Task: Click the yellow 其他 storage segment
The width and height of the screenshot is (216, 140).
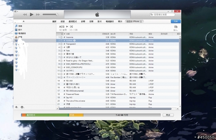Action: [x=76, y=115]
